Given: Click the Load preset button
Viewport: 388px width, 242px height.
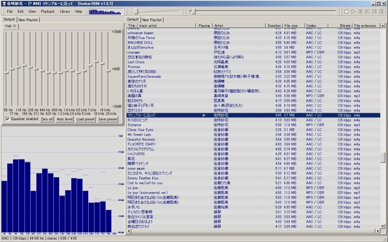Looking at the screenshot, I should (x=85, y=119).
